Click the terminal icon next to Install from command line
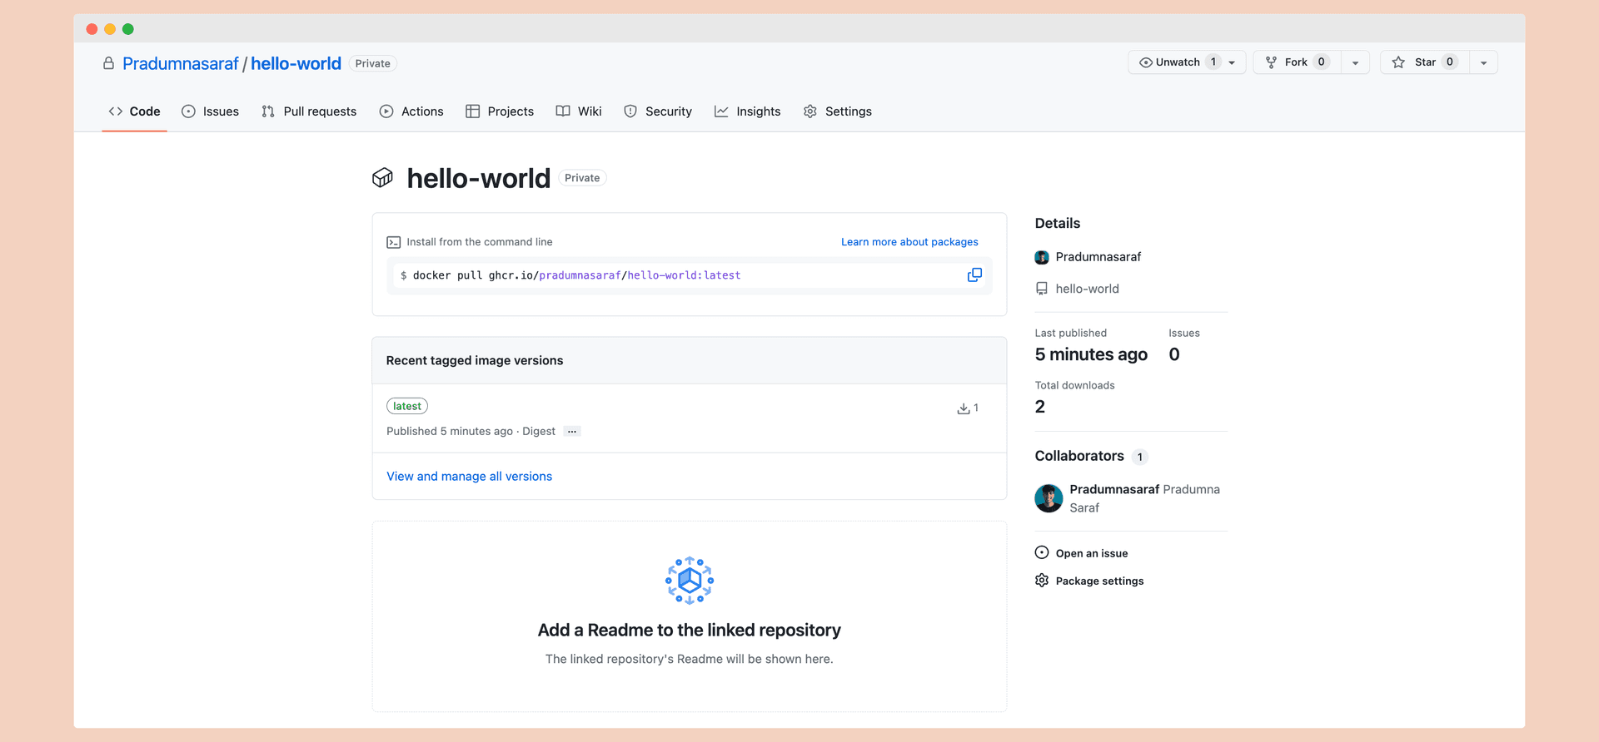This screenshot has width=1599, height=742. [x=393, y=242]
